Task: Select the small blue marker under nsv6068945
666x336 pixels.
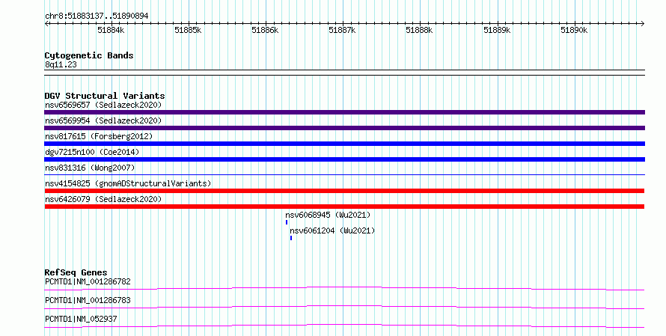Action: [287, 222]
